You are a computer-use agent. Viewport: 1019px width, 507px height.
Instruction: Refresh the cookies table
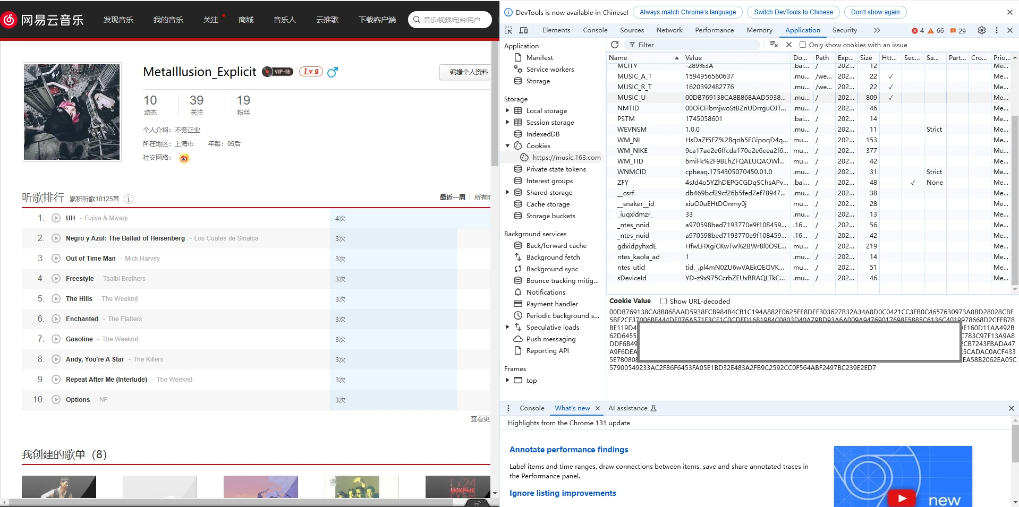pyautogui.click(x=615, y=45)
